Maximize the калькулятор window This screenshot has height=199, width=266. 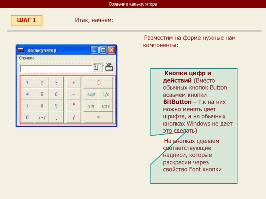pyautogui.click(x=103, y=50)
